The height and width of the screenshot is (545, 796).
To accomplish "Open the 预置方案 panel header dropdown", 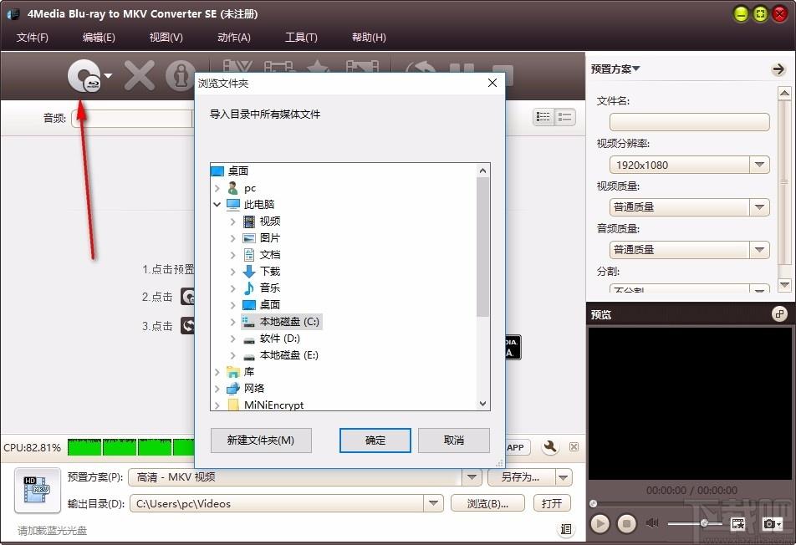I will pos(636,69).
